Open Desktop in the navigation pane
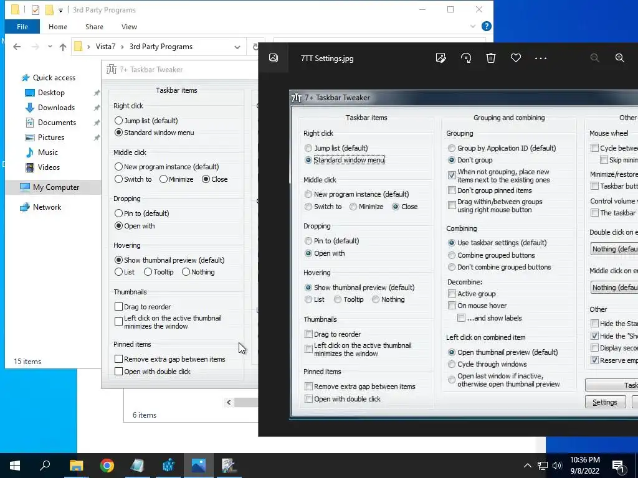Viewport: 638px width, 478px height. pyautogui.click(x=51, y=93)
